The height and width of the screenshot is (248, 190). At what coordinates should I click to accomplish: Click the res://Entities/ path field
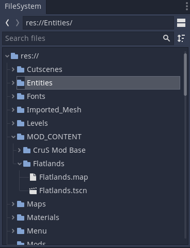[x=98, y=23]
